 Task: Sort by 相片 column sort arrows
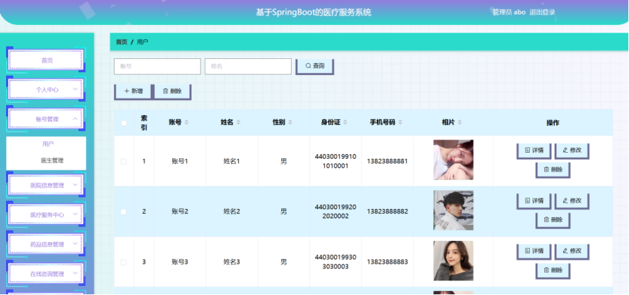(x=460, y=122)
